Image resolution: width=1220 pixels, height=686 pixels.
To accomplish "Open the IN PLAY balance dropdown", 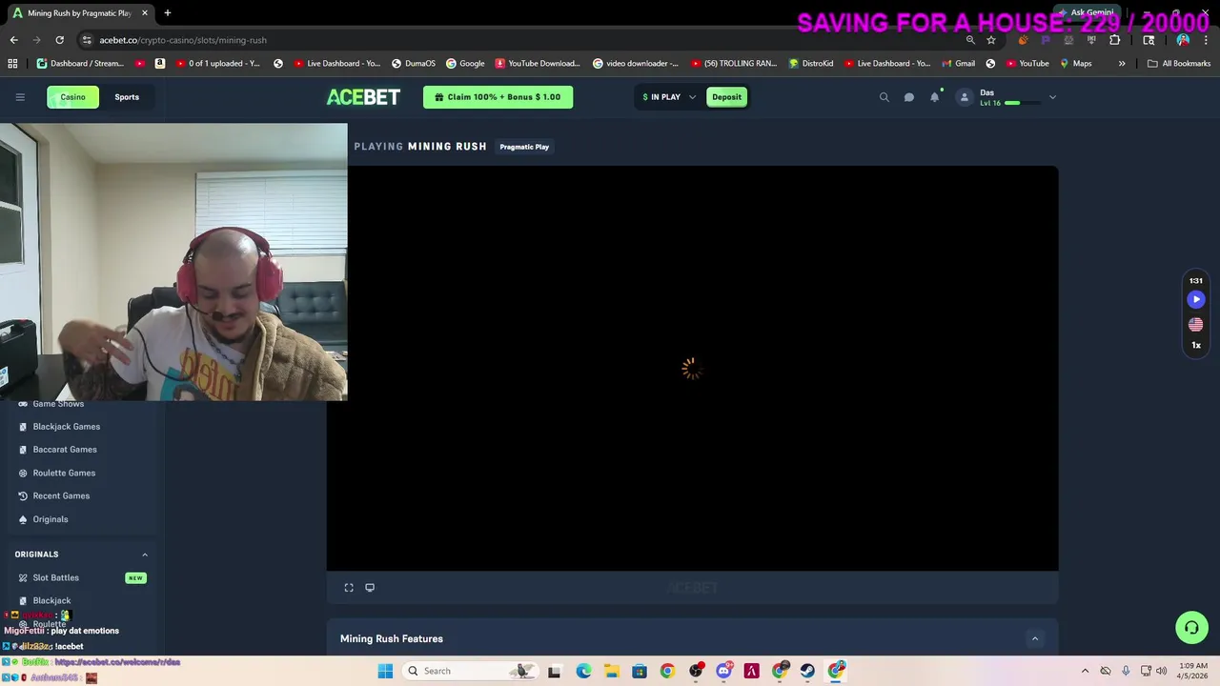I will click(x=669, y=97).
